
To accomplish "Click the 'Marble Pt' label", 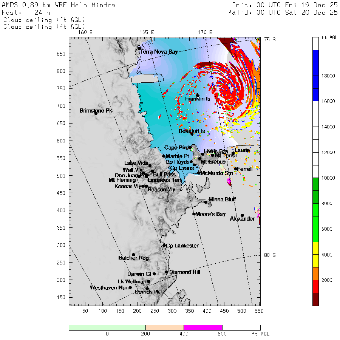I will click(x=177, y=156).
